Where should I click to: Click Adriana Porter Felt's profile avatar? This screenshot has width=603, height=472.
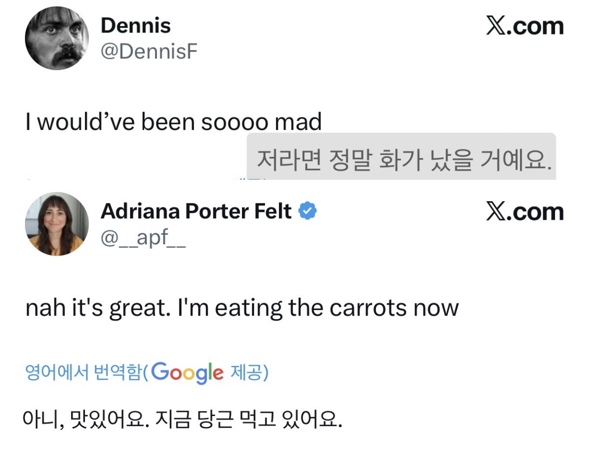[x=56, y=224]
